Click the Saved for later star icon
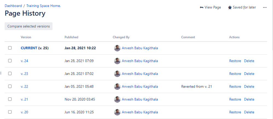 point(230,7)
